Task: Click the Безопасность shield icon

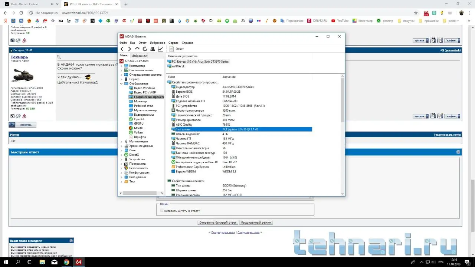Action: pos(126,168)
